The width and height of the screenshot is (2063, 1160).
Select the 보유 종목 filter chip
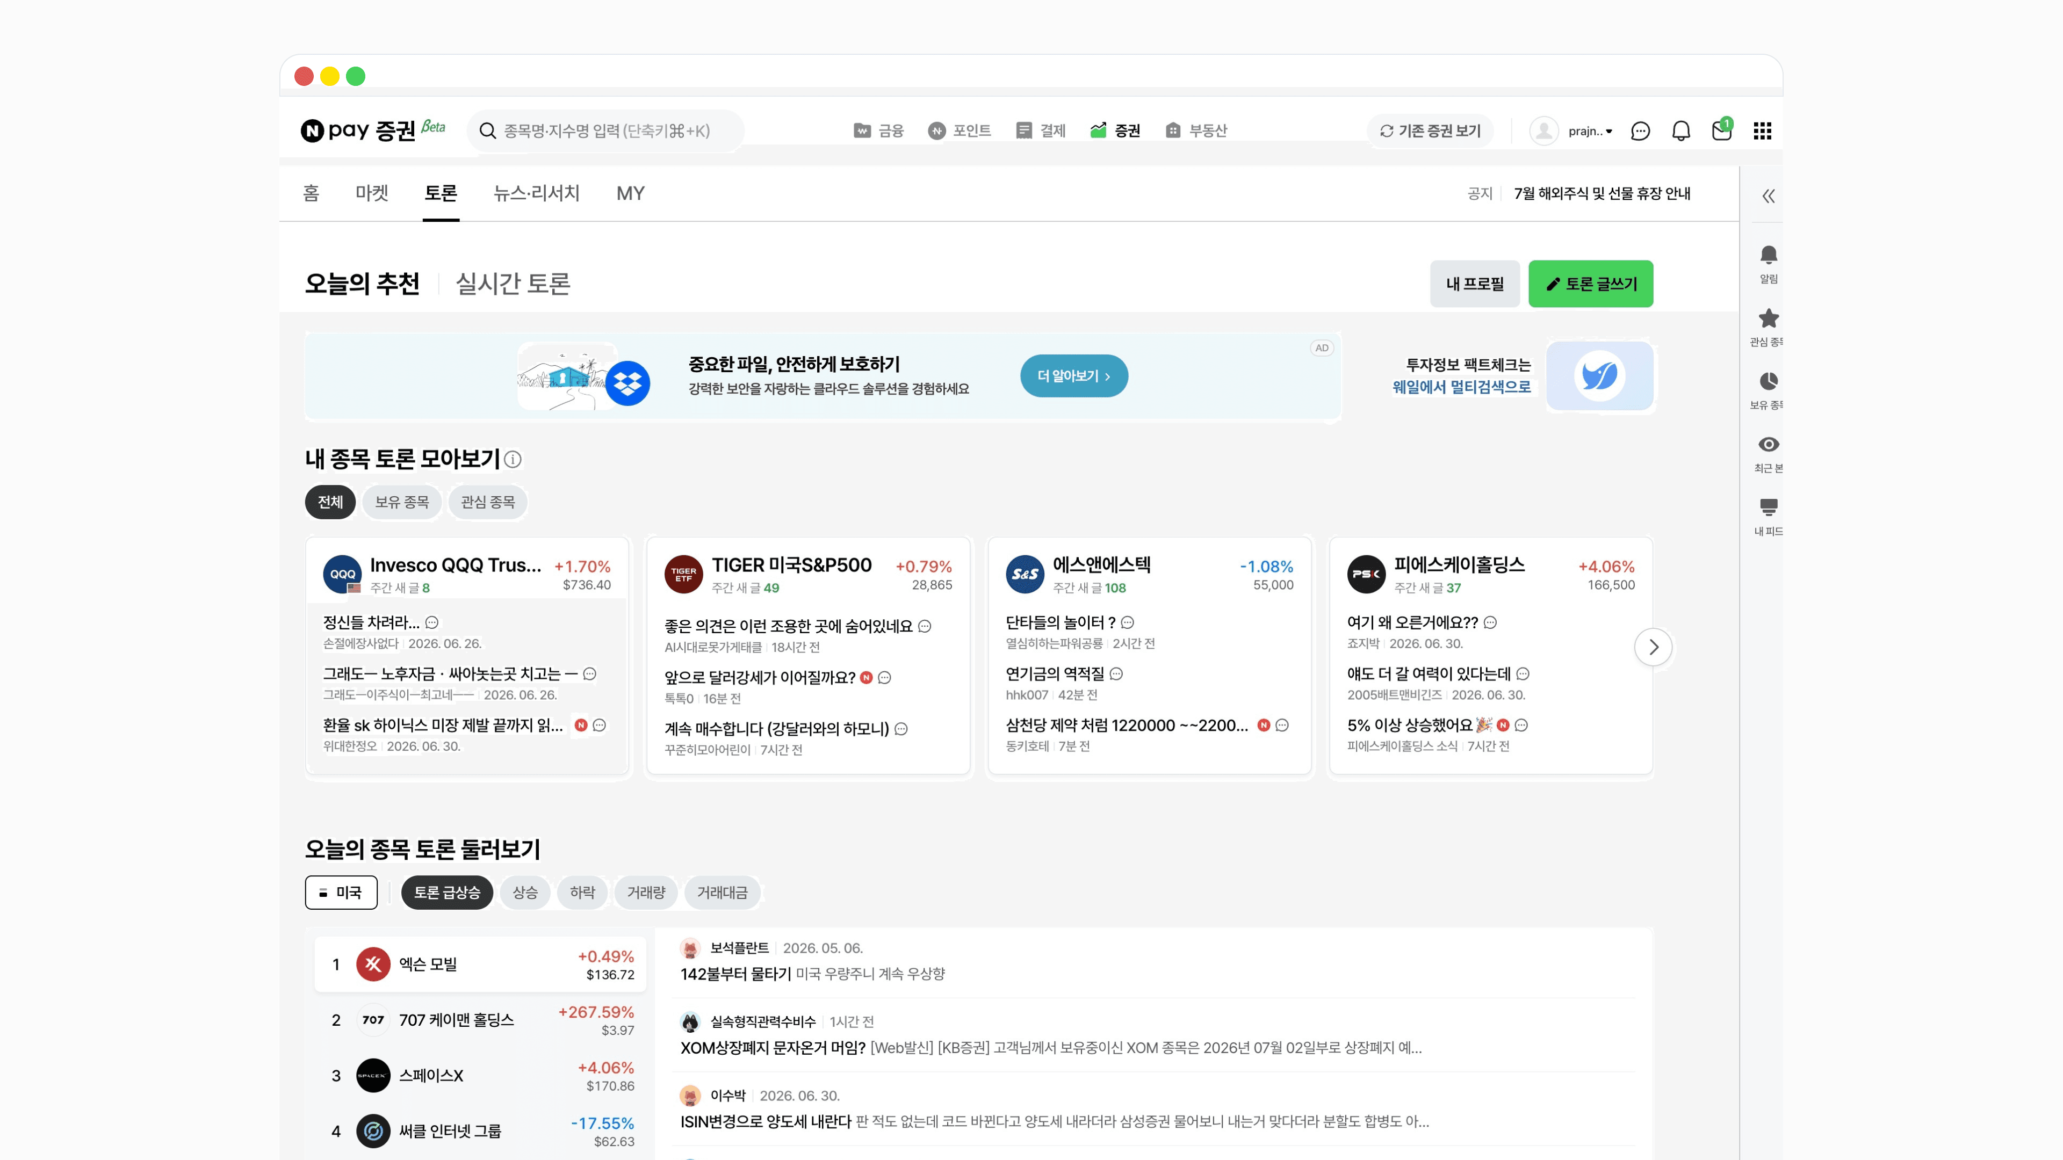pos(402,502)
